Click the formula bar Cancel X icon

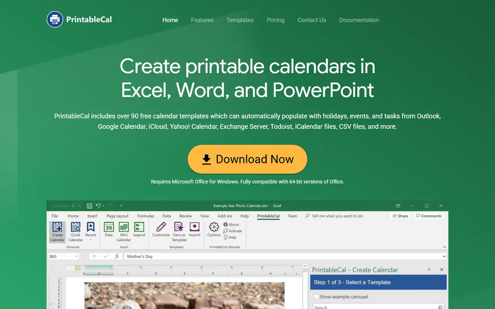coord(94,256)
